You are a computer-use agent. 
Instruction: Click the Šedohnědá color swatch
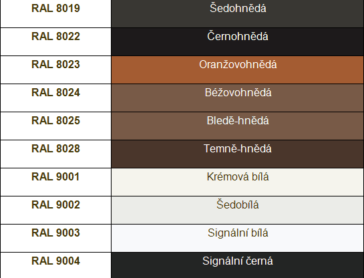pyautogui.click(x=237, y=14)
